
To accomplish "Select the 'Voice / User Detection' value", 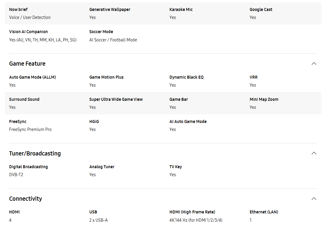I will [30, 17].
